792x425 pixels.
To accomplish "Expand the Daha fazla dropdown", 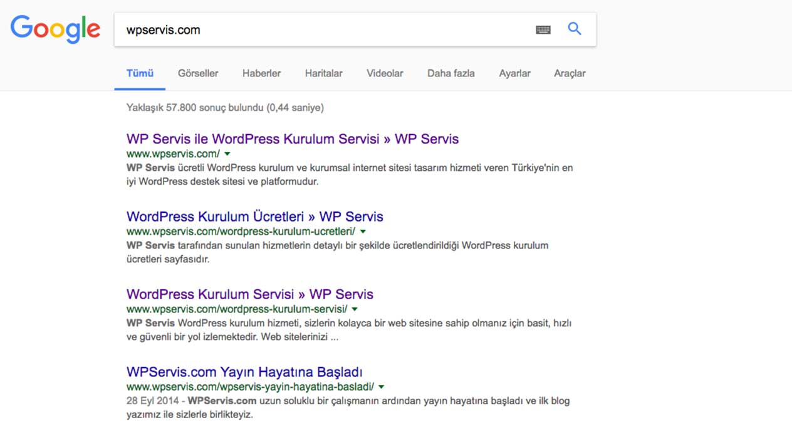I will pos(451,73).
